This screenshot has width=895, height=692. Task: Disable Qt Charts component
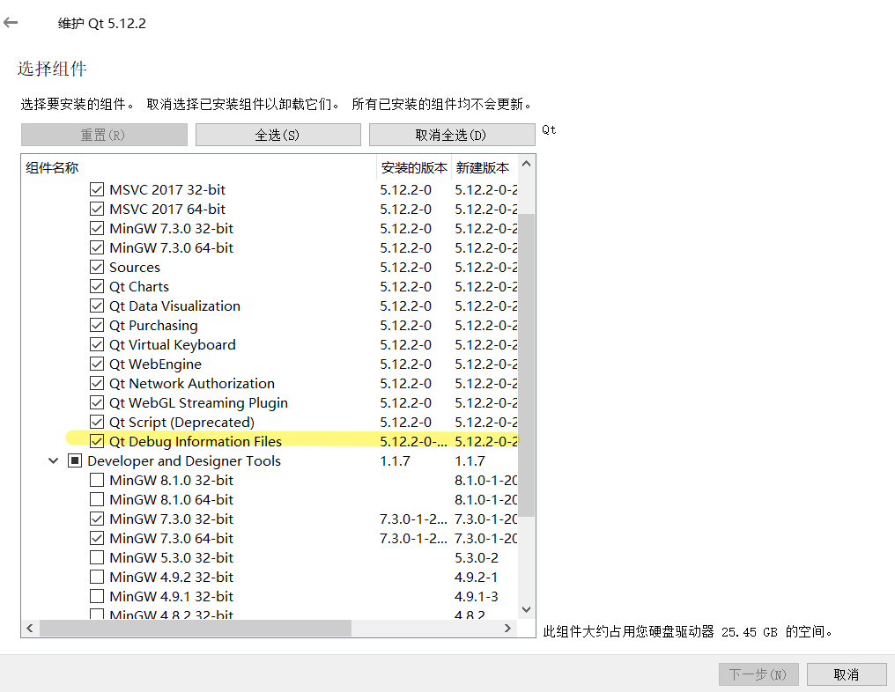97,286
